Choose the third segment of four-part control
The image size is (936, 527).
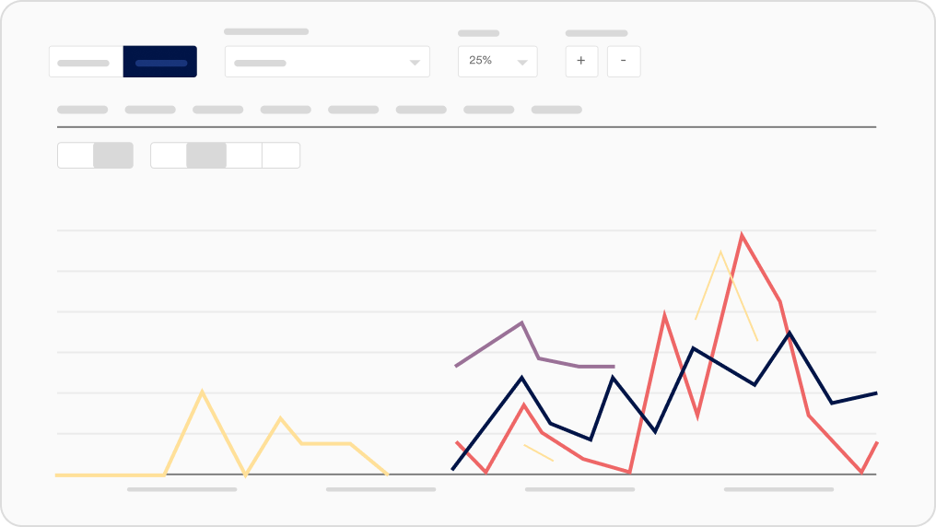pyautogui.click(x=244, y=156)
